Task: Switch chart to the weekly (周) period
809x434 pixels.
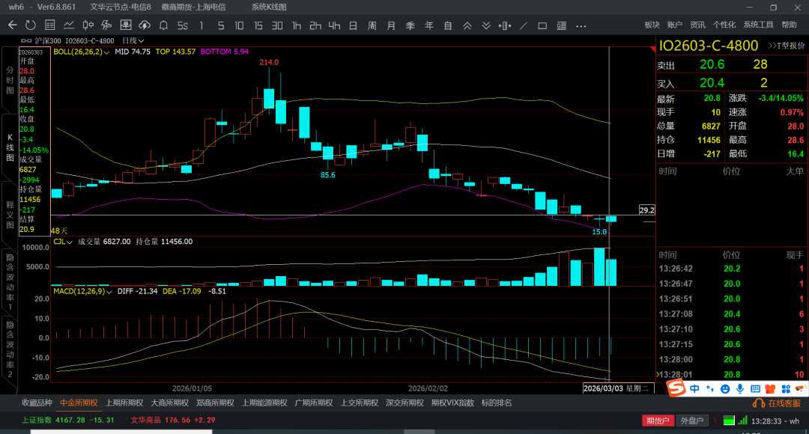Action: (x=372, y=25)
